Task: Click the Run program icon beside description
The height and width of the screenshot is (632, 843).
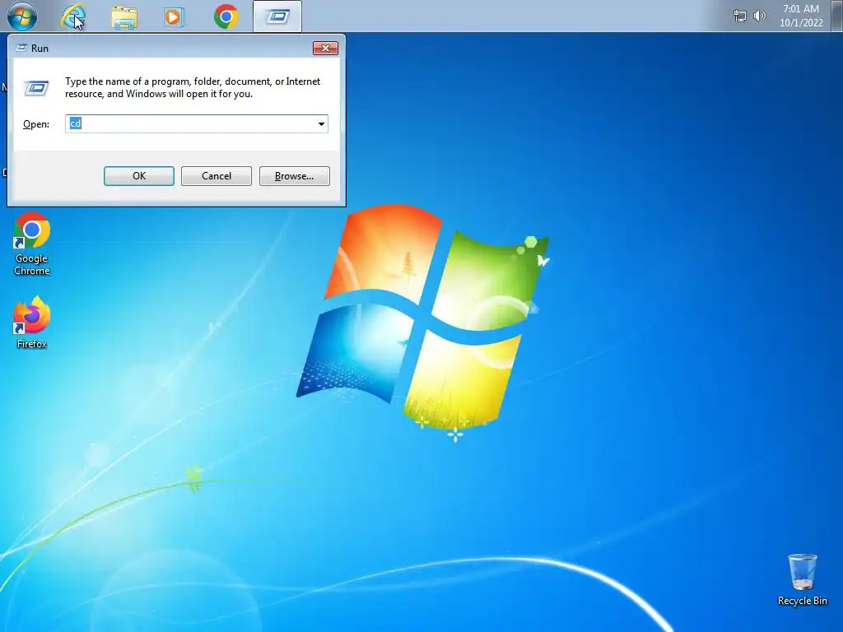Action: (36, 88)
